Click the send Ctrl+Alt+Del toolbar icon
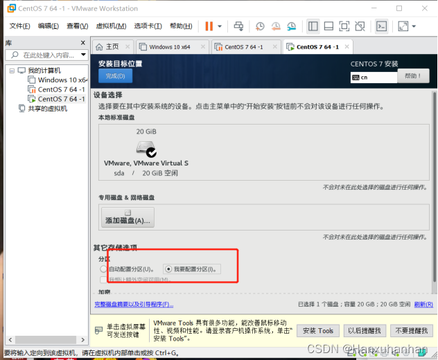The image size is (438, 360). [x=238, y=26]
